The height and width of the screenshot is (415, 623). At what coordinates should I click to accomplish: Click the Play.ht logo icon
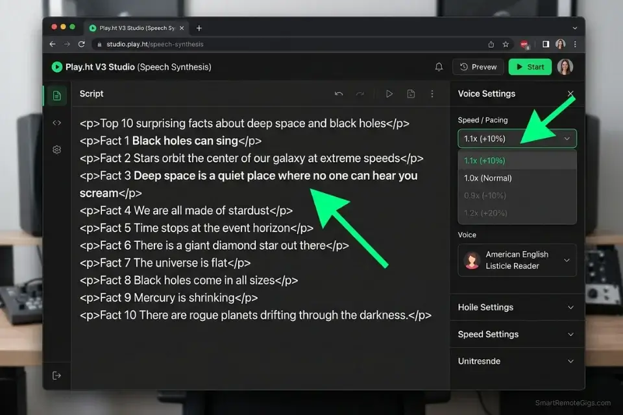click(57, 67)
